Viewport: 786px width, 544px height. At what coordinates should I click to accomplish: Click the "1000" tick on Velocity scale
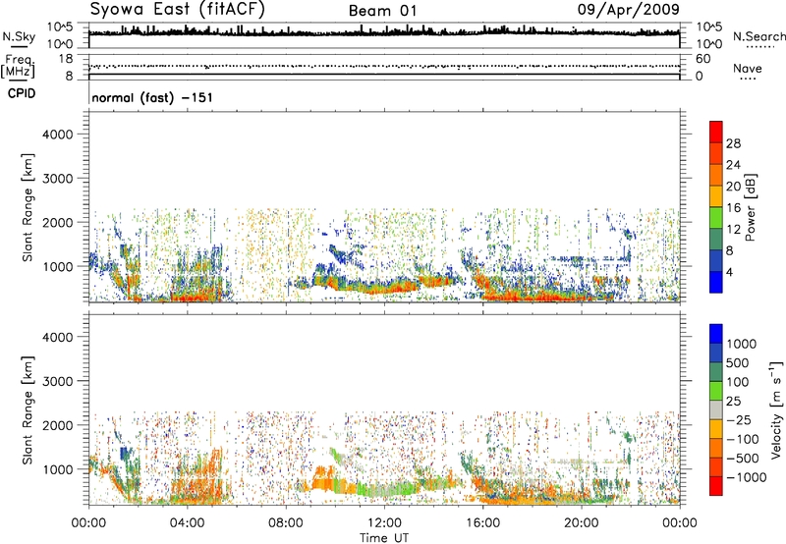(742, 344)
